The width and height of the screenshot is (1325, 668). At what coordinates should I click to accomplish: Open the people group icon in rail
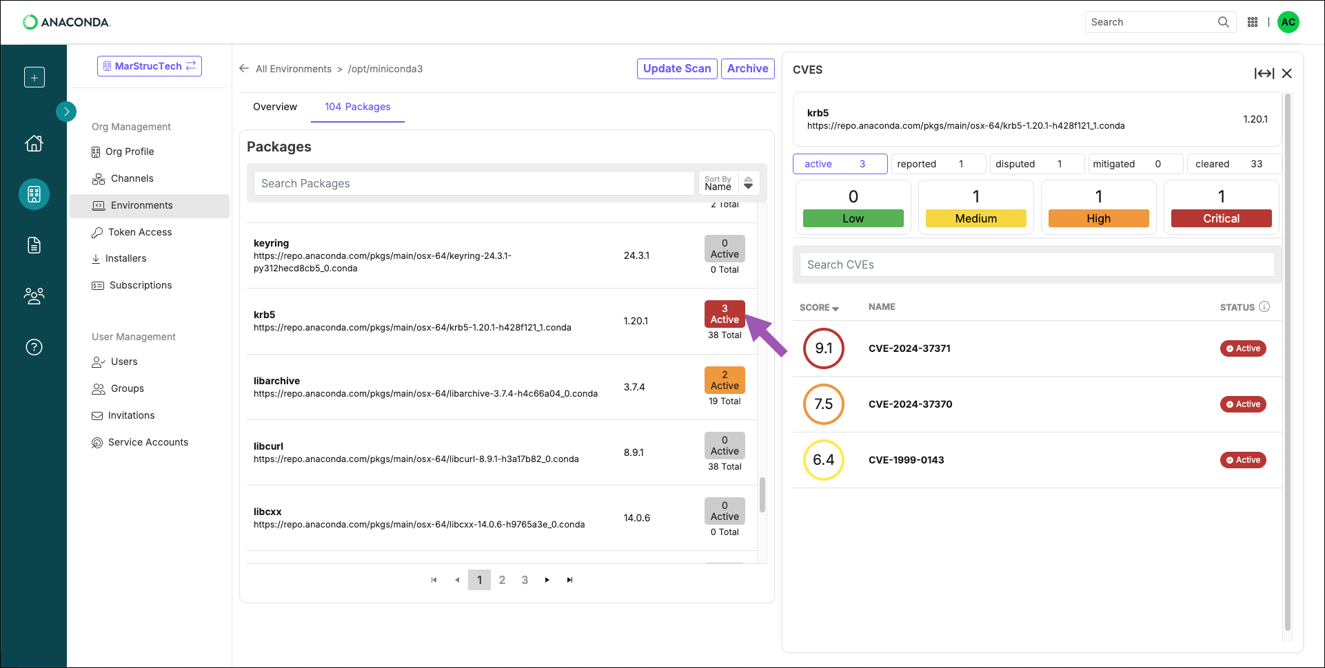[34, 296]
